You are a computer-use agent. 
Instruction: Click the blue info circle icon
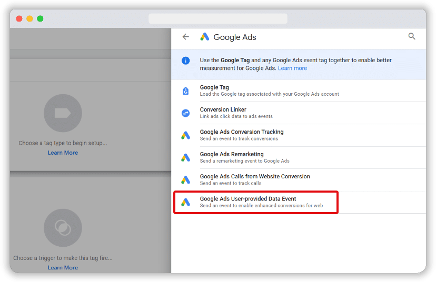click(186, 61)
